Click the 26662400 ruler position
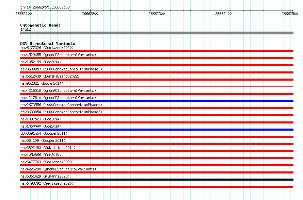The width and height of the screenshot is (303, 200). pos(223,14)
